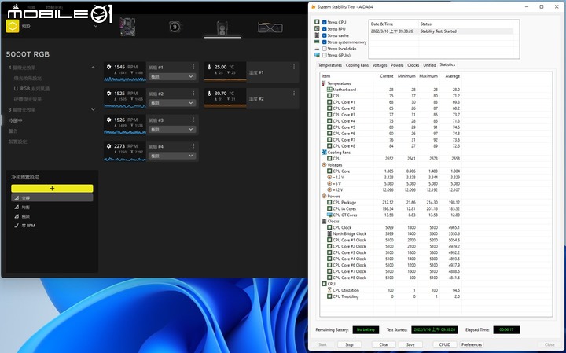The image size is (566, 353).
Task: Open the fan #3 preset dropdown
Action: (172, 129)
